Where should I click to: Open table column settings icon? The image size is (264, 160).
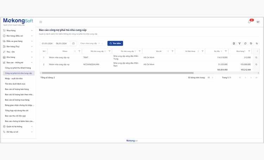(257, 44)
